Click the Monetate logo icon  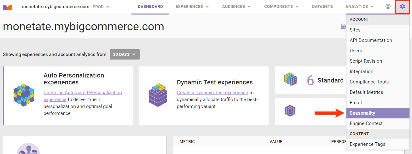pyautogui.click(x=8, y=7)
